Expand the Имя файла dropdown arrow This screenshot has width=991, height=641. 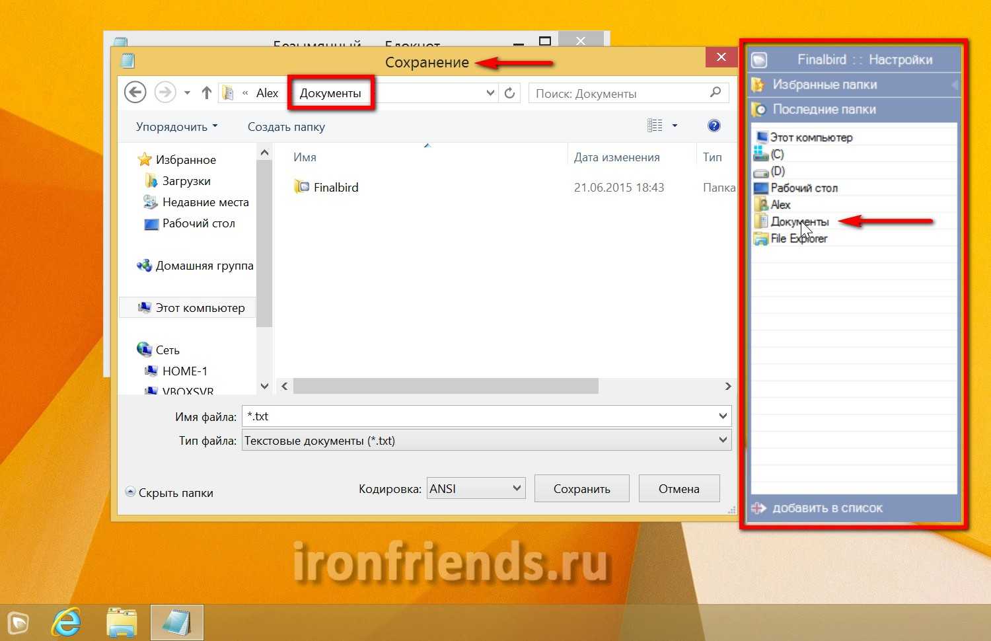[x=723, y=416]
